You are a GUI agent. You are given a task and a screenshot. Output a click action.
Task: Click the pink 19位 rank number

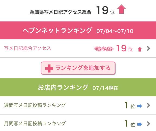(x=125, y=48)
